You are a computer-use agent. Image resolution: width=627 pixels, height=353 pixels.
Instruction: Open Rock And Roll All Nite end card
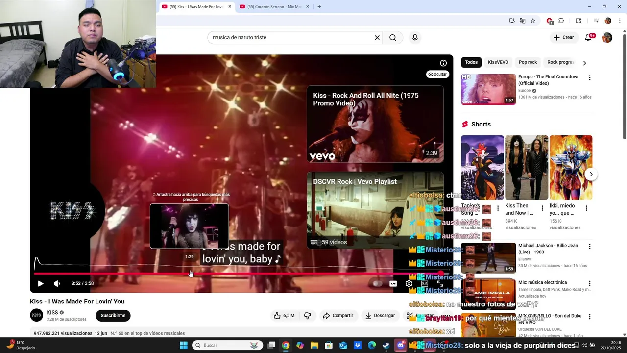click(375, 124)
